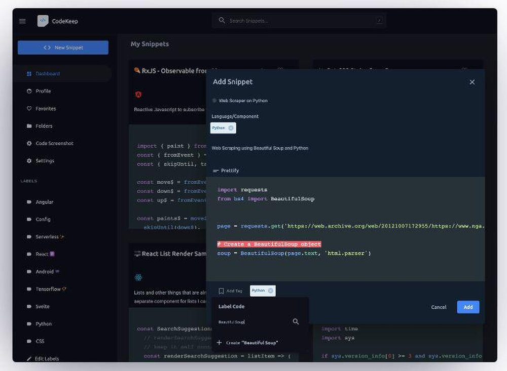
Task: Click the tag icon next to Svelte
Action: tap(29, 306)
